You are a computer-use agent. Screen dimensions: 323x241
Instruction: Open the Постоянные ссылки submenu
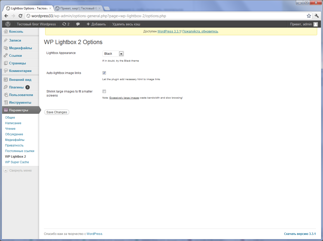[20, 151]
